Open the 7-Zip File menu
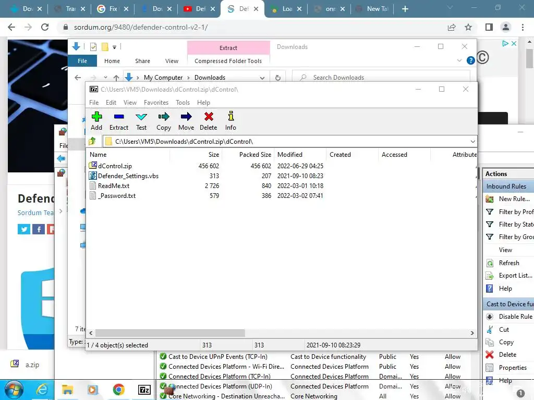534x400 pixels. [94, 103]
